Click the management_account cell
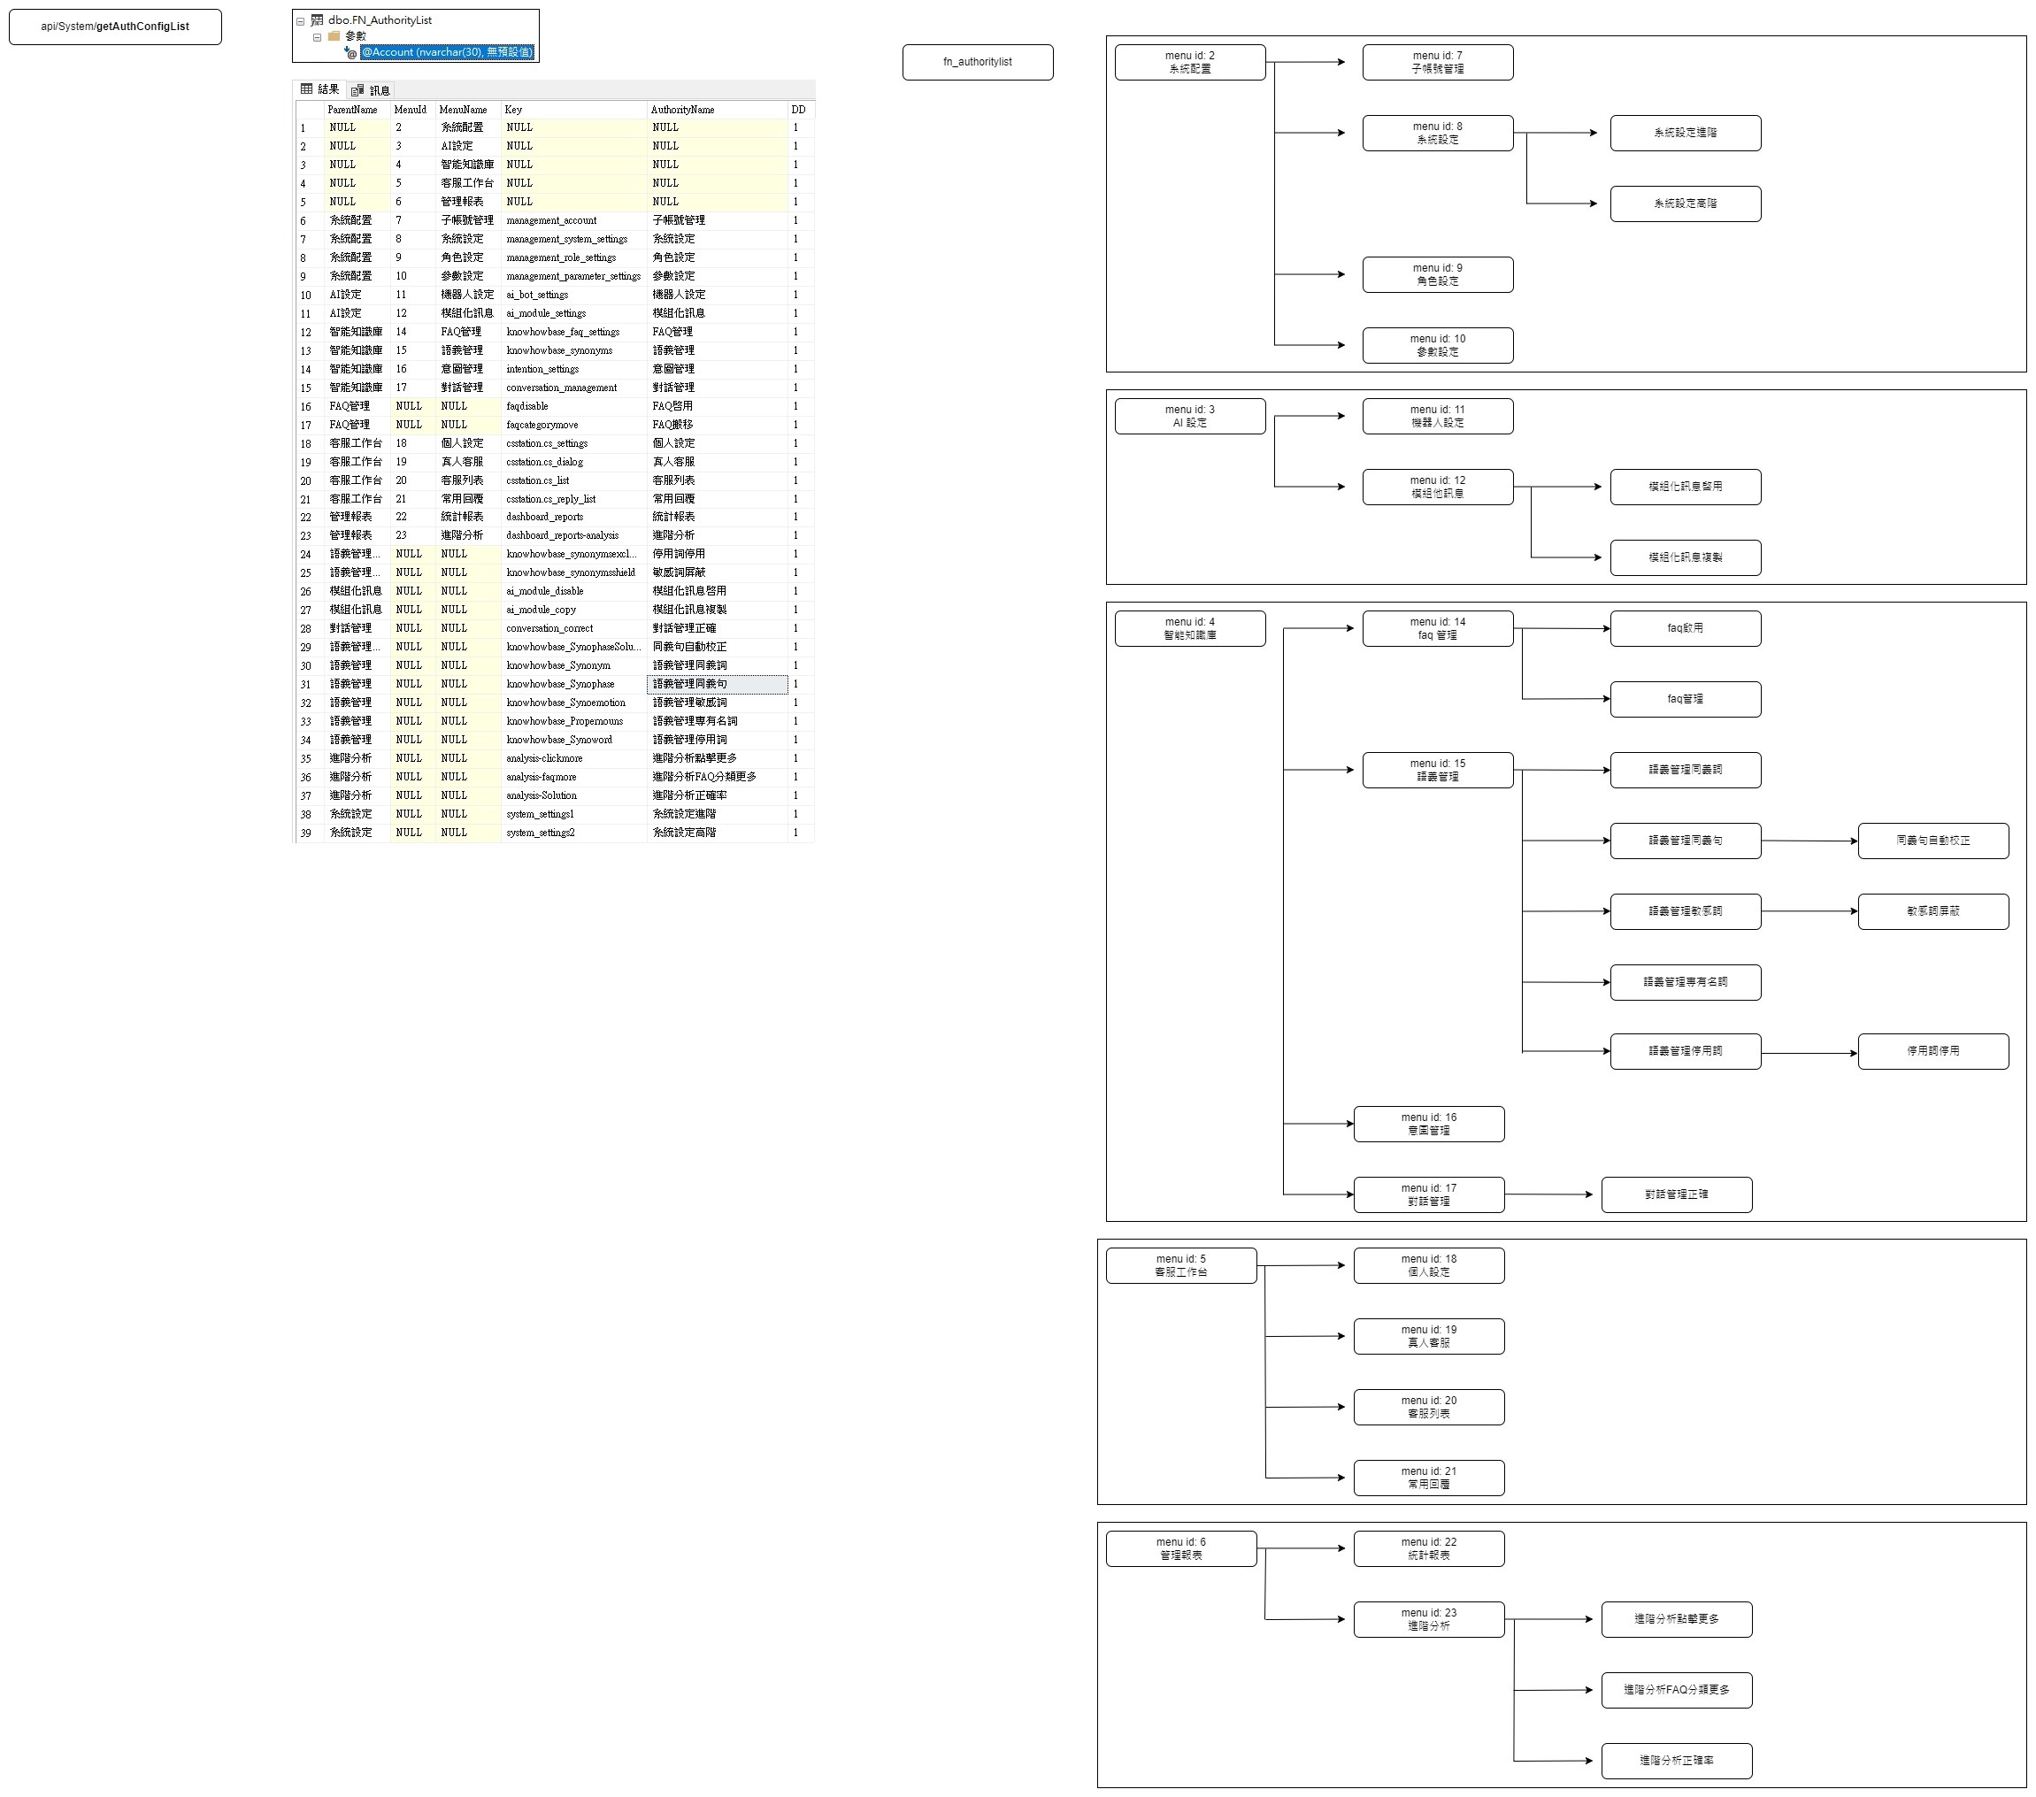The width and height of the screenshot is (2036, 1797). tap(573, 220)
